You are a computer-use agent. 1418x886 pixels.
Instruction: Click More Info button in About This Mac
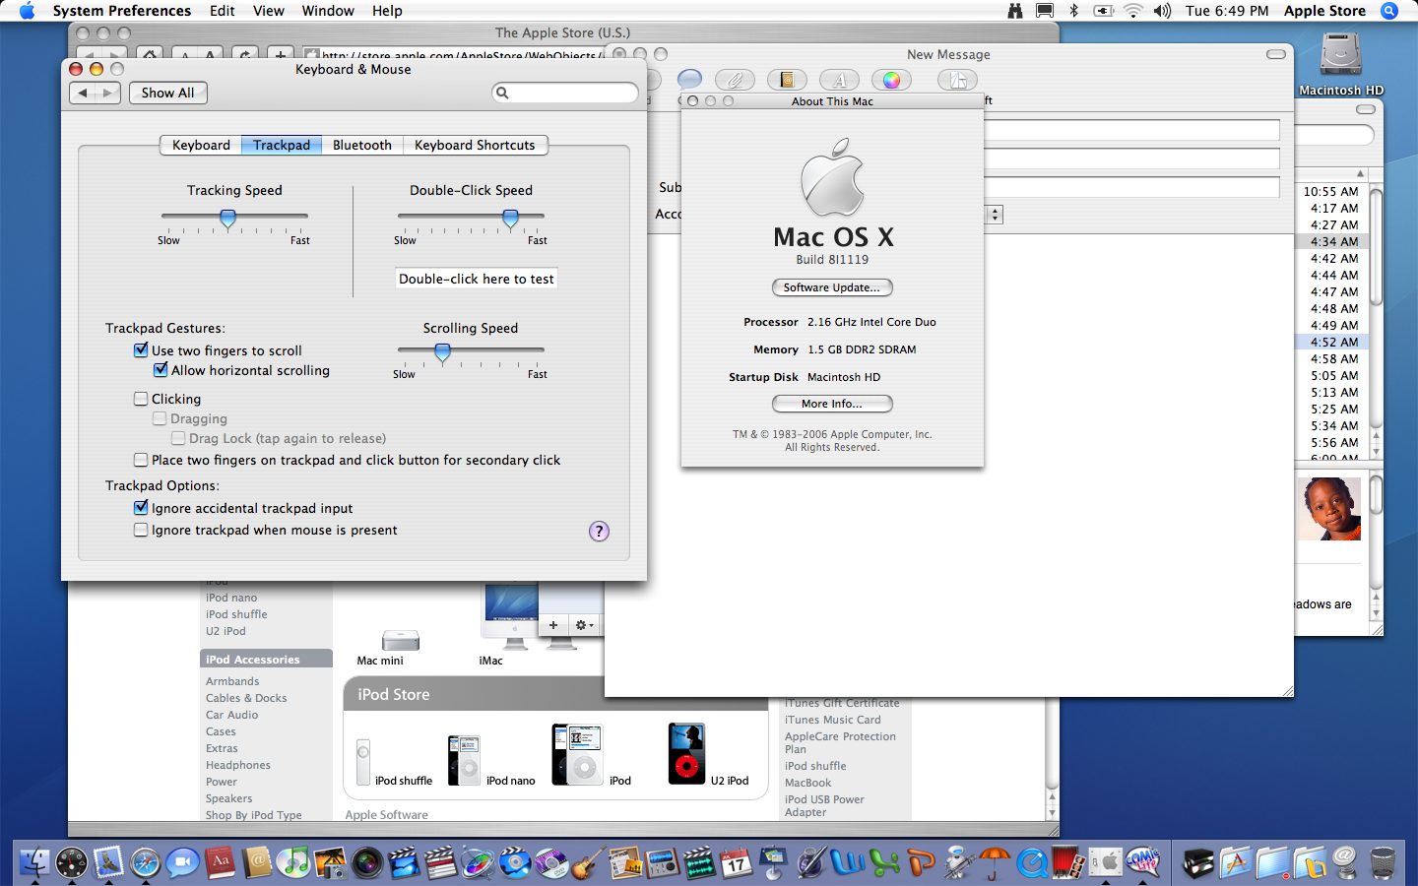(x=832, y=404)
